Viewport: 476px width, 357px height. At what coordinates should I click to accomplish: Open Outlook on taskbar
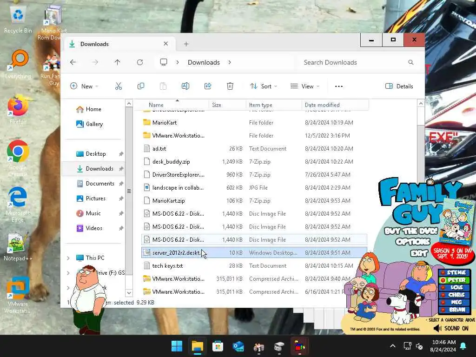(x=238, y=346)
